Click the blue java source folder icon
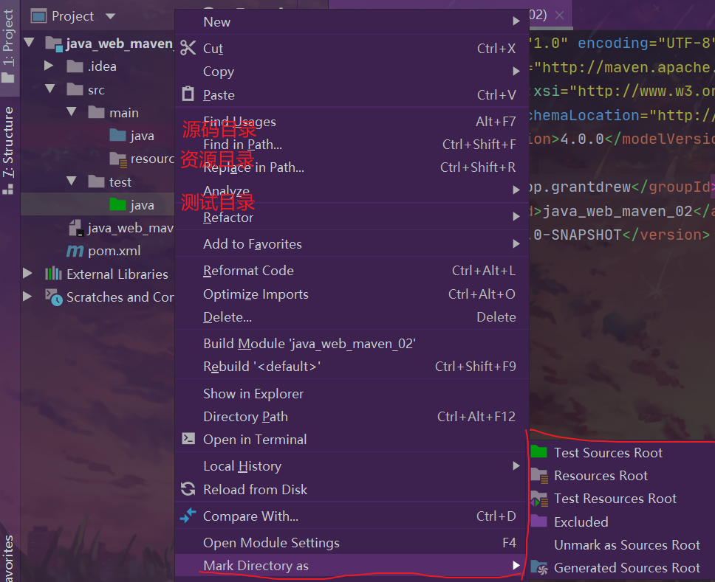The image size is (715, 582). click(117, 135)
